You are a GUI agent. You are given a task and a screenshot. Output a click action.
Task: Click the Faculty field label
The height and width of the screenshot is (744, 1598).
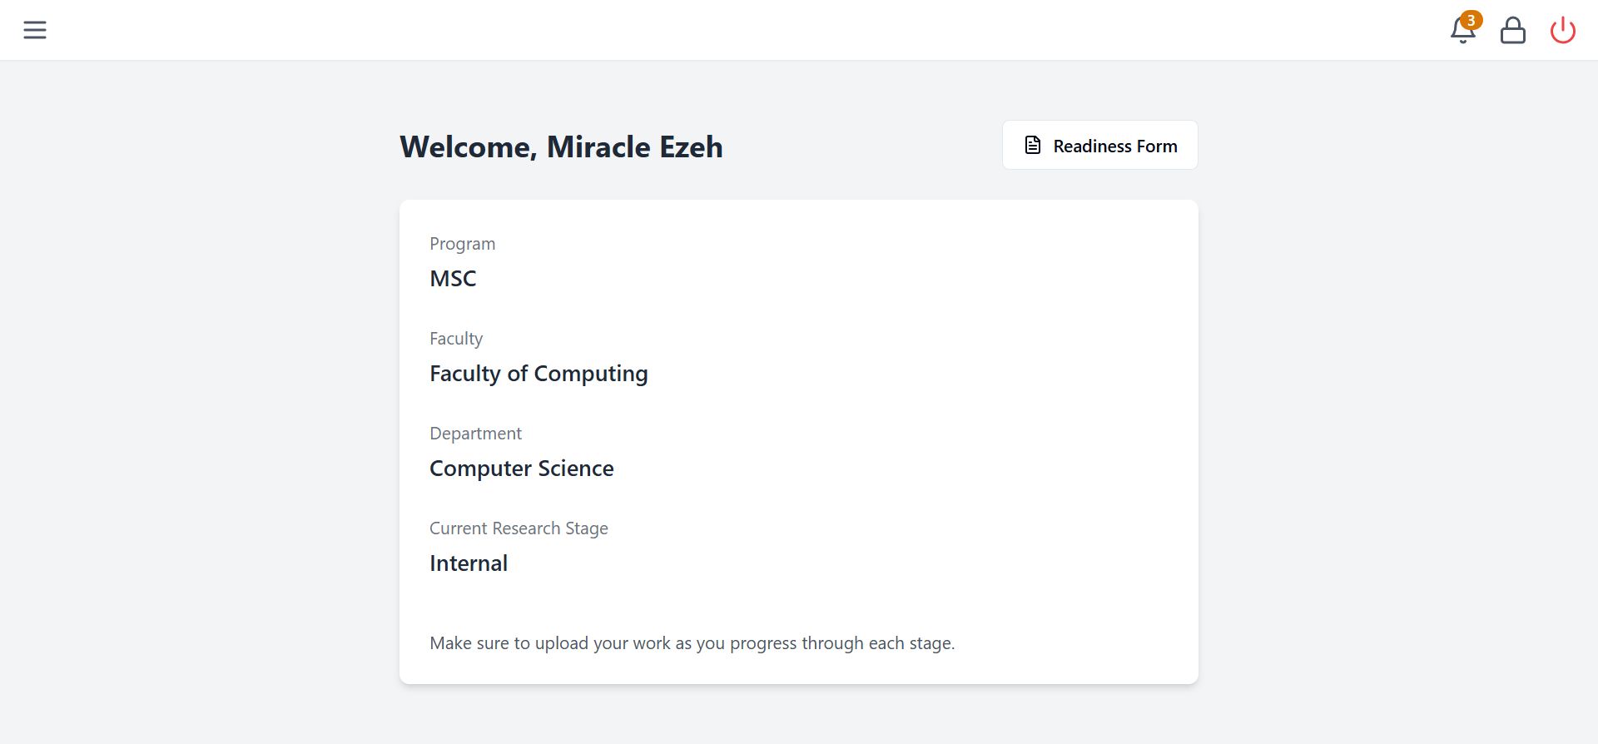pyautogui.click(x=456, y=339)
